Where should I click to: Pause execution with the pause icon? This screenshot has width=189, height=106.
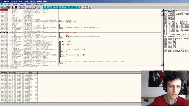tap(16, 7)
